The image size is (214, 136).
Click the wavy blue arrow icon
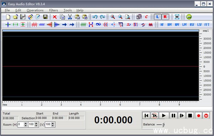[72, 25]
